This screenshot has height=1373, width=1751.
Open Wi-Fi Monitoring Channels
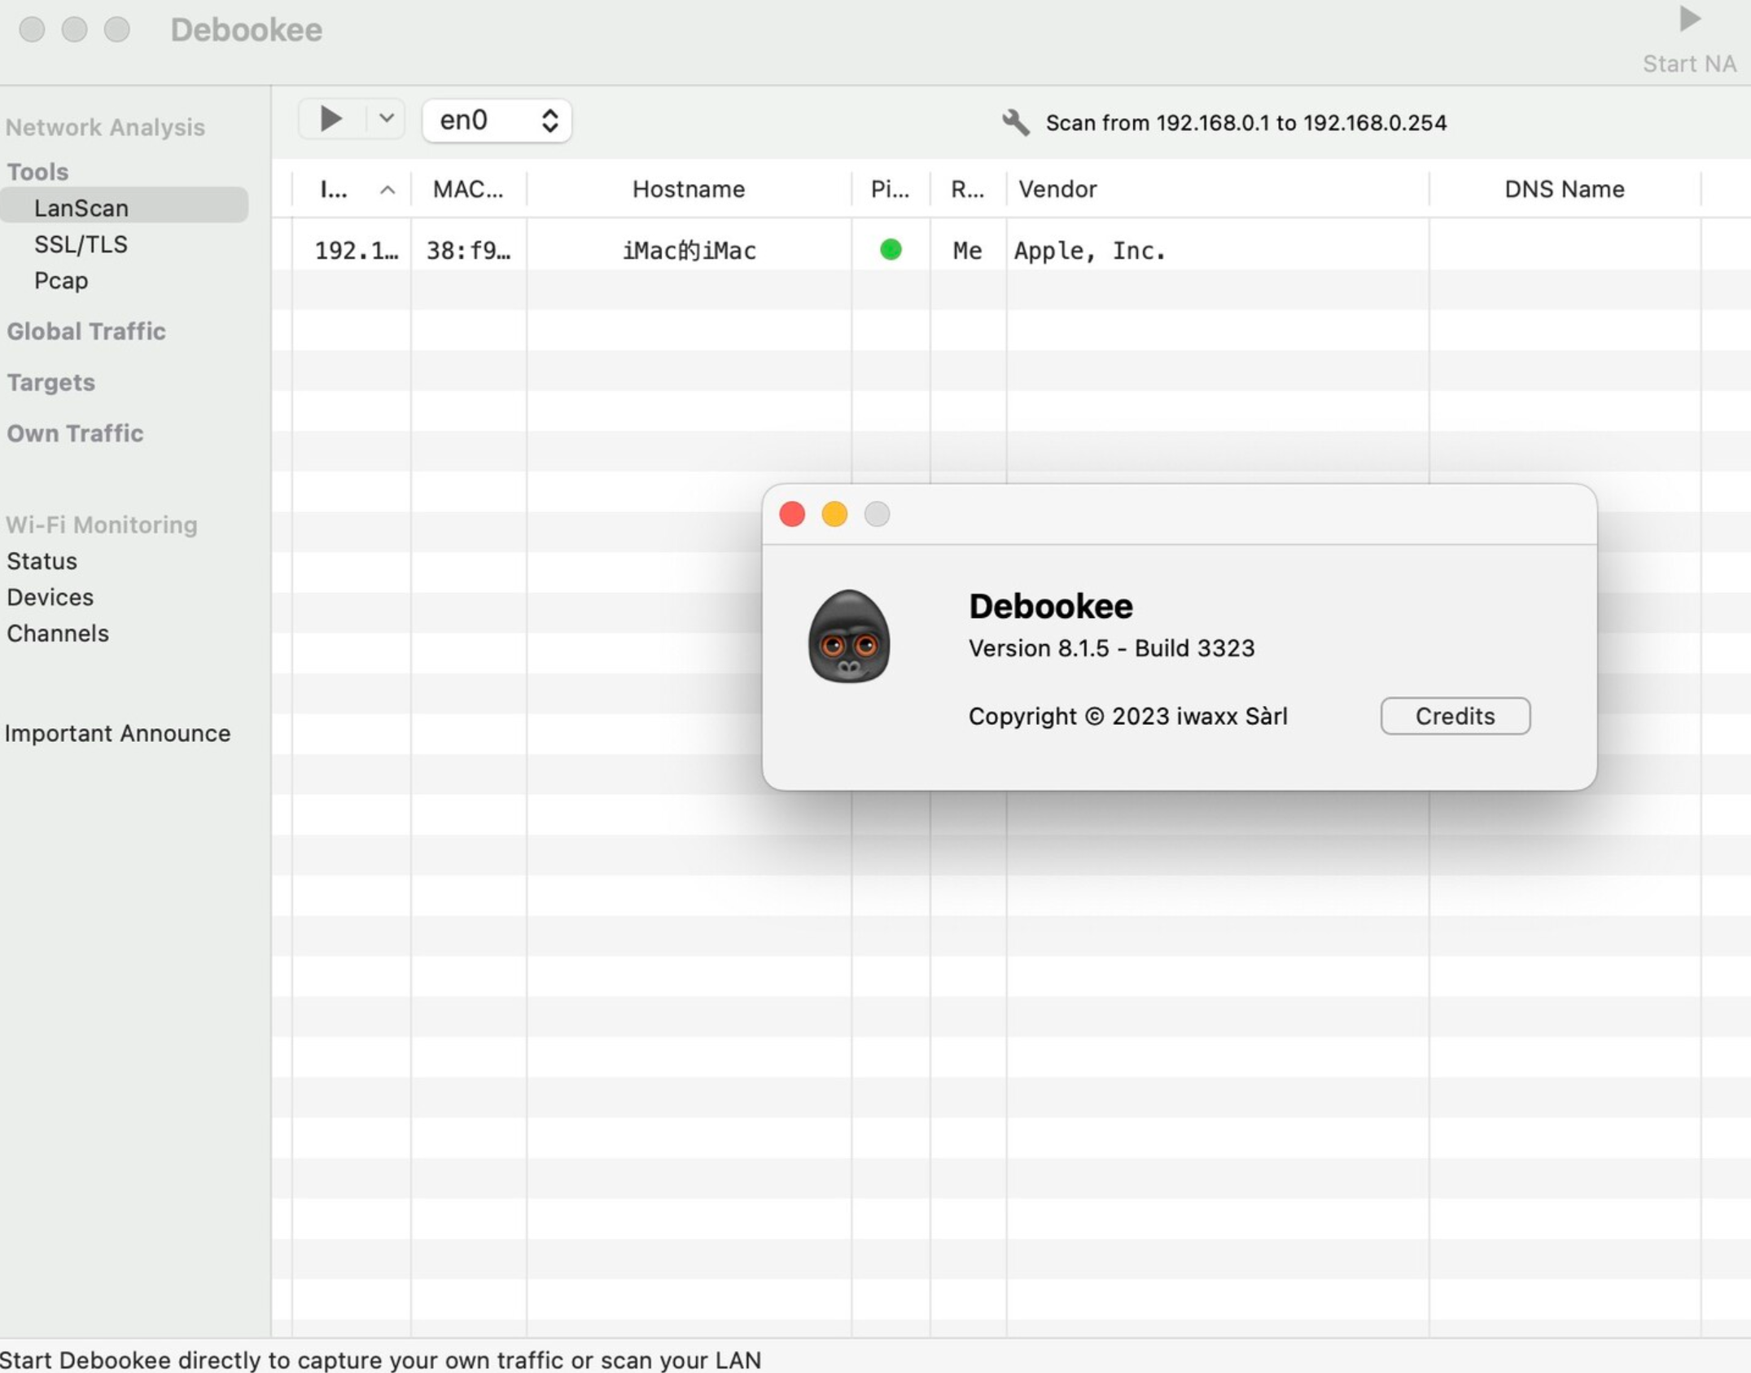57,633
